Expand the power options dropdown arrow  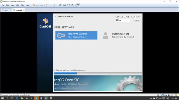(x=36, y=5)
